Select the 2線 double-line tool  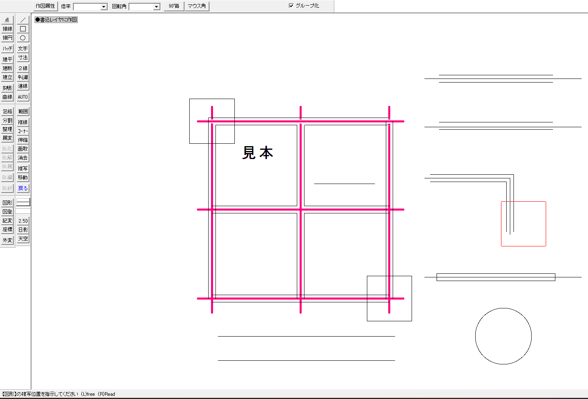click(23, 68)
